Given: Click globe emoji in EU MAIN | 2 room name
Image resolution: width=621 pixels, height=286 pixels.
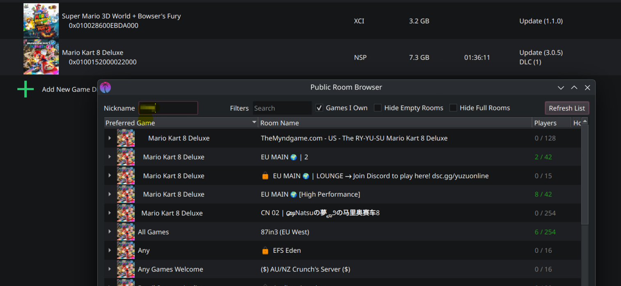Looking at the screenshot, I should pos(293,157).
